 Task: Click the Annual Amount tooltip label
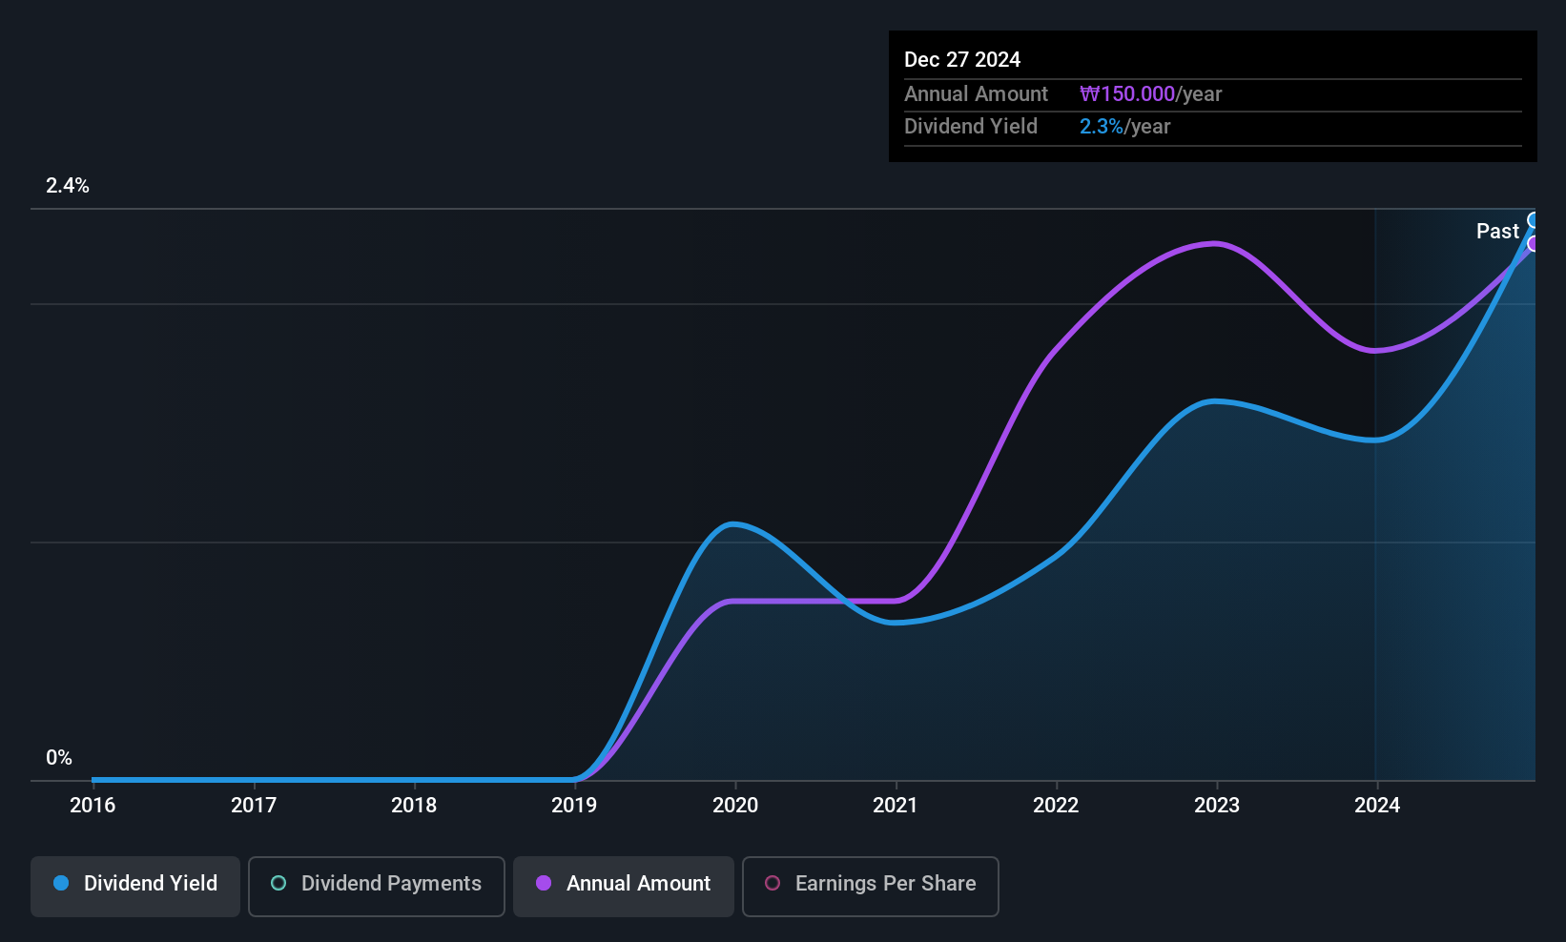point(976,93)
